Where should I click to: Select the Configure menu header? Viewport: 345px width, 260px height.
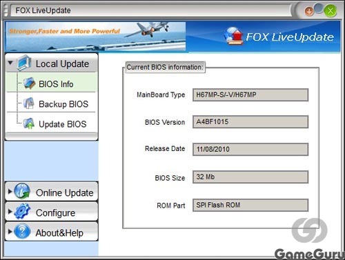[x=52, y=212]
